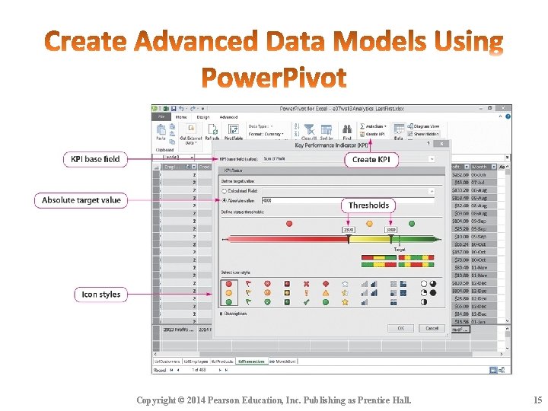Screen dimensions: 548x411
Task: Select the stars icon style
Action: [x=345, y=293]
